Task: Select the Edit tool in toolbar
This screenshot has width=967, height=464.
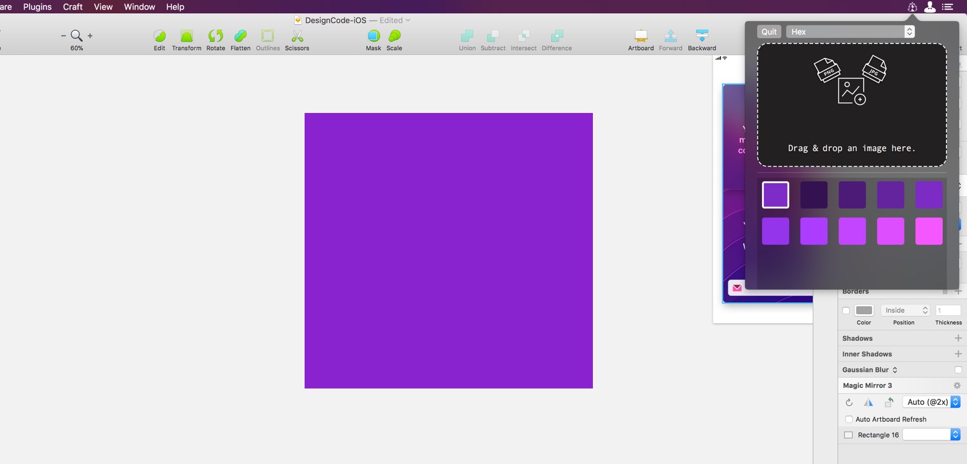Action: pyautogui.click(x=160, y=36)
